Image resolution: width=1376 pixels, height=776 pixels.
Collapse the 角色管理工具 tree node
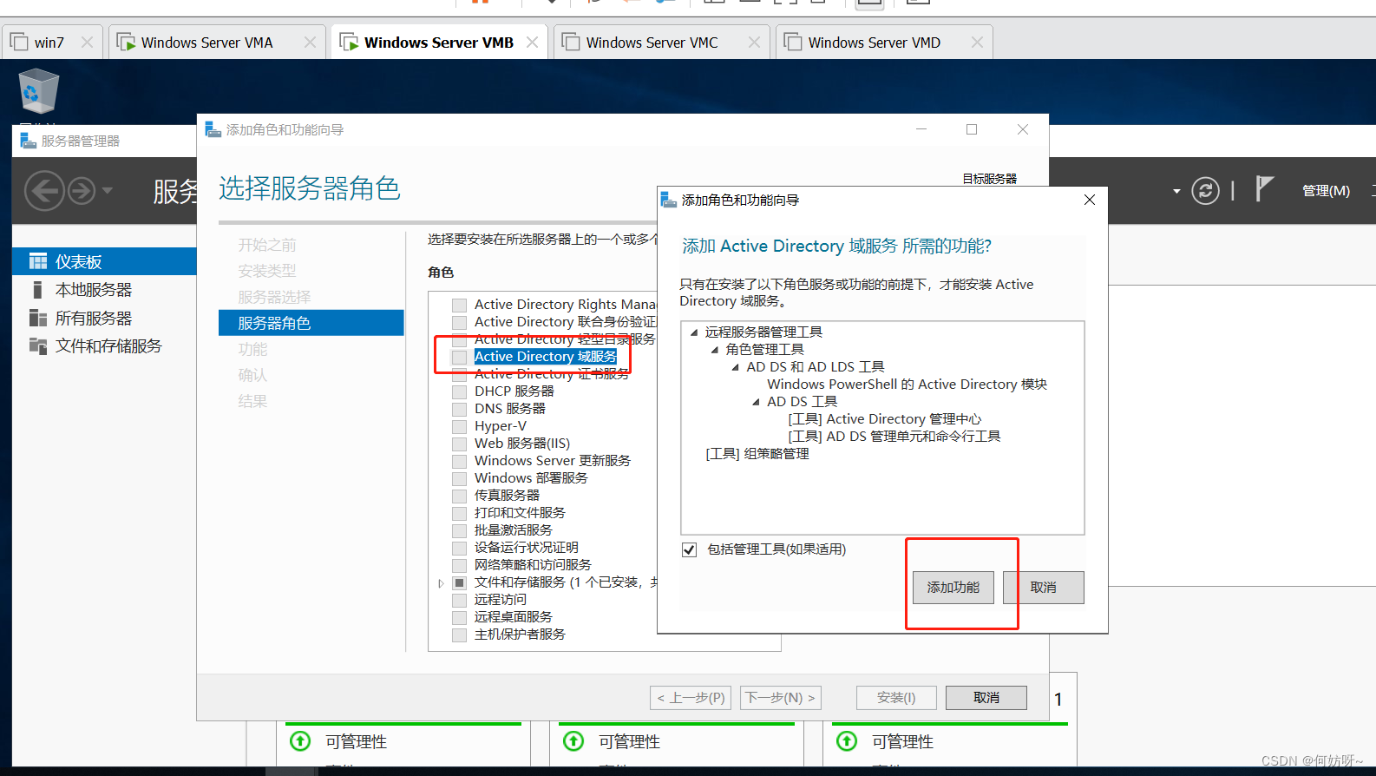click(715, 350)
